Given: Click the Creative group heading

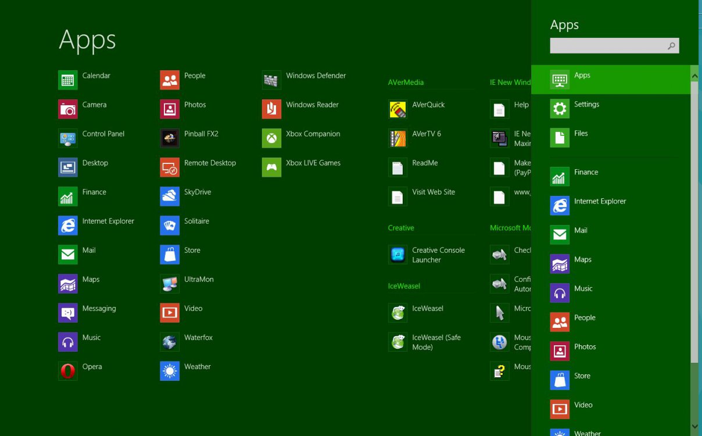Looking at the screenshot, I should pos(401,228).
